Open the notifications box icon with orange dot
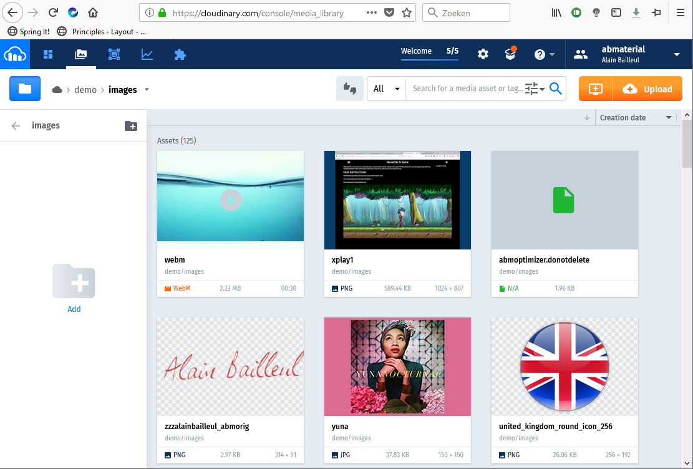The image size is (693, 469). [x=510, y=54]
